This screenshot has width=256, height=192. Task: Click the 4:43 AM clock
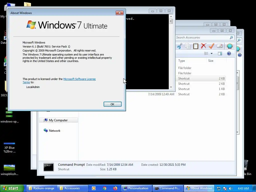click(243, 188)
